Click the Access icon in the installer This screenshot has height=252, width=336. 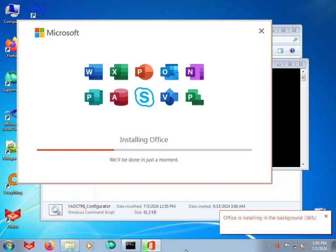pyautogui.click(x=119, y=97)
